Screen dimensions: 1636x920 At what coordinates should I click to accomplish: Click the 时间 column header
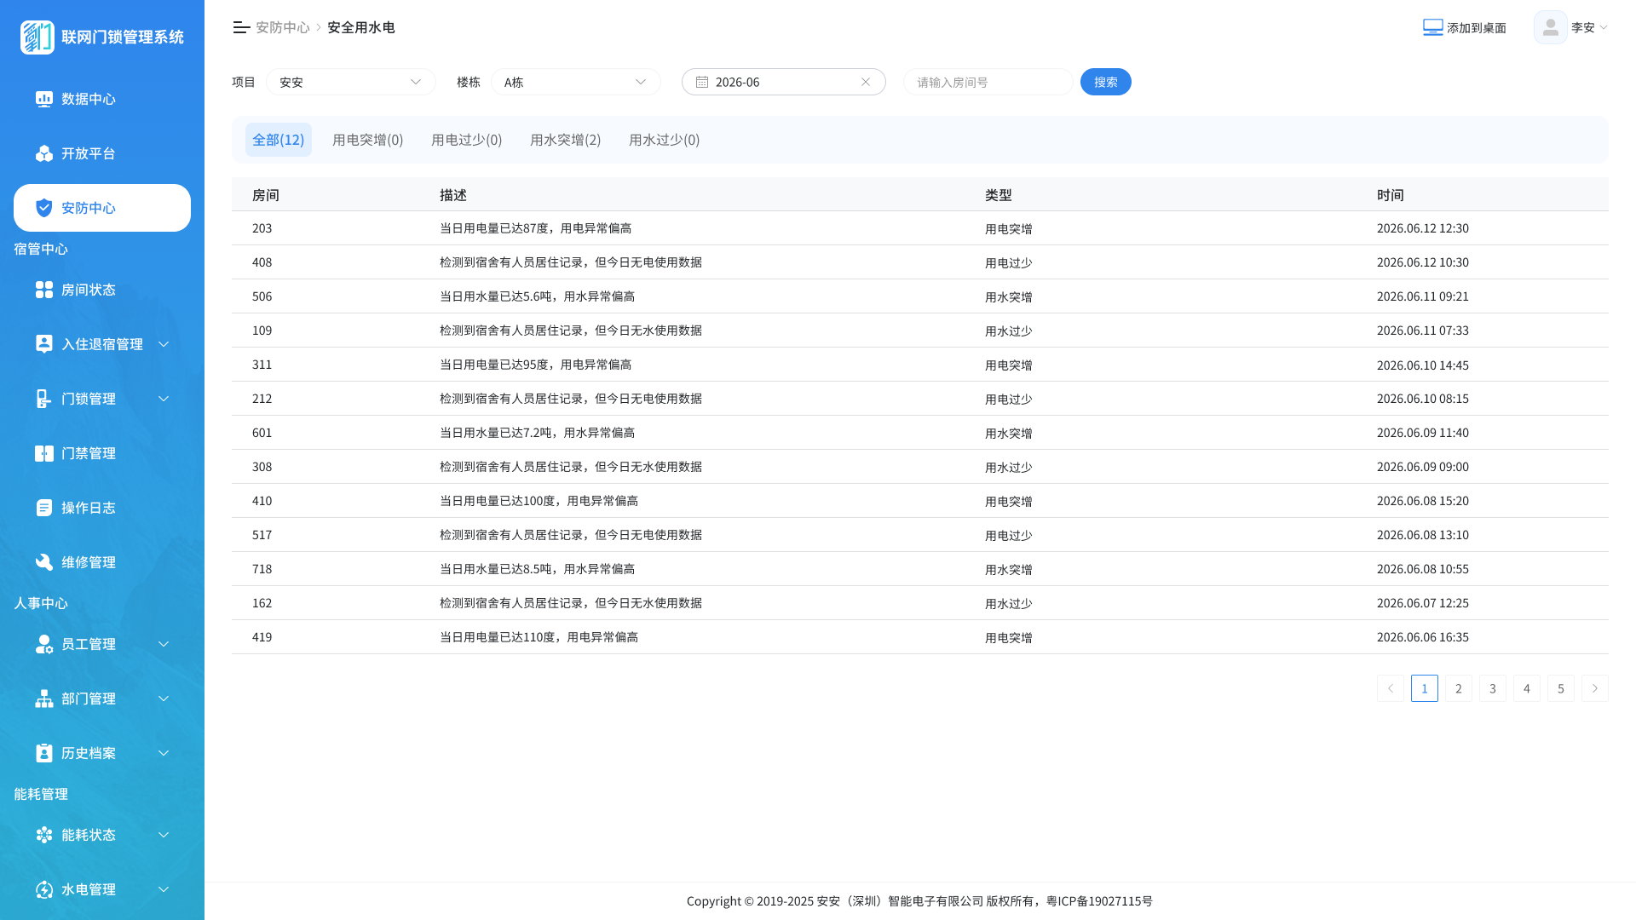[x=1391, y=195]
